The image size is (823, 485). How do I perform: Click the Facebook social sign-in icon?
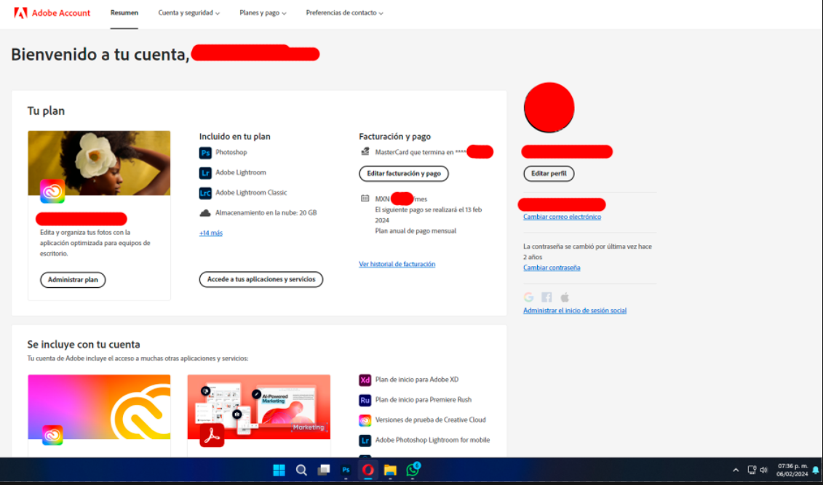click(x=546, y=297)
